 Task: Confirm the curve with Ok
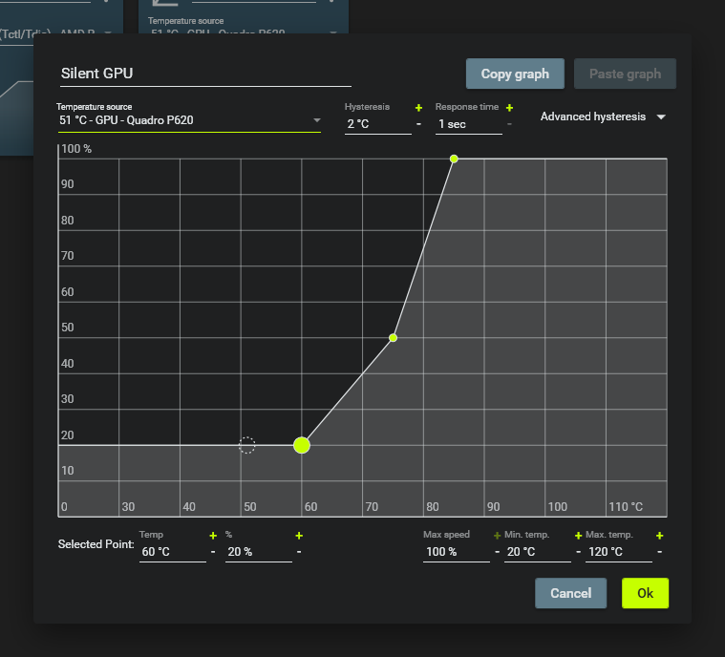click(x=645, y=593)
